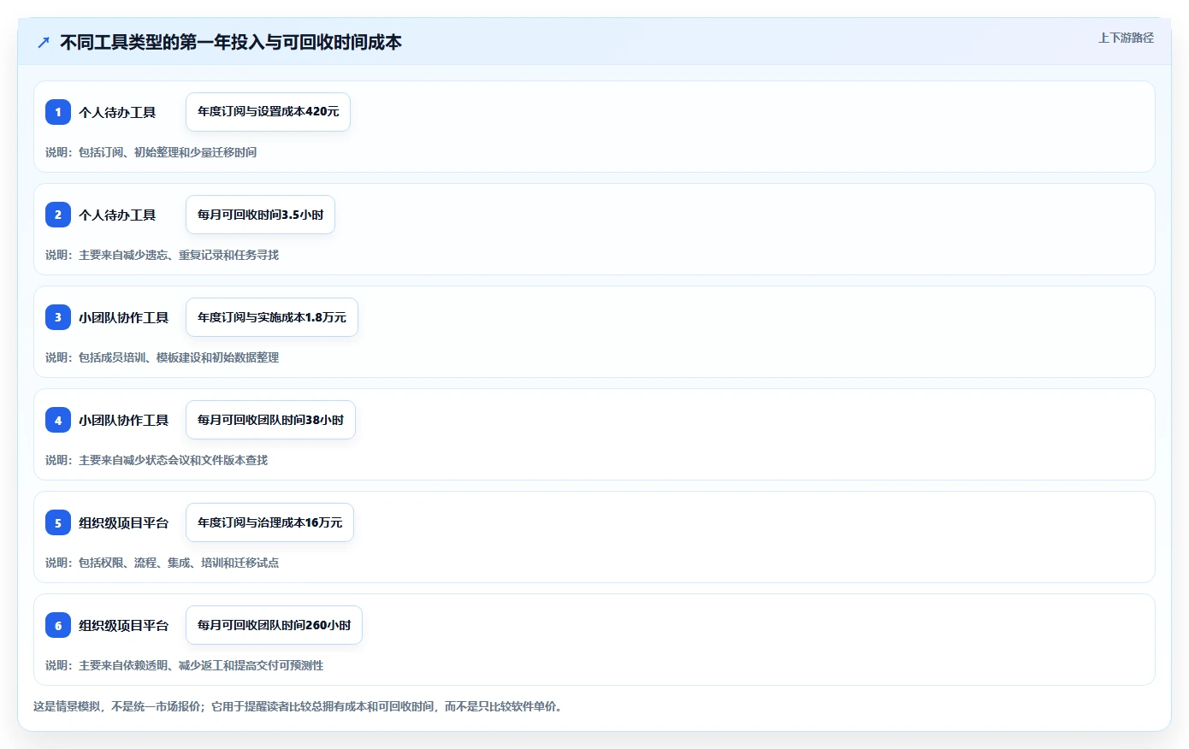Click the blue step badge numbered 1

(58, 112)
